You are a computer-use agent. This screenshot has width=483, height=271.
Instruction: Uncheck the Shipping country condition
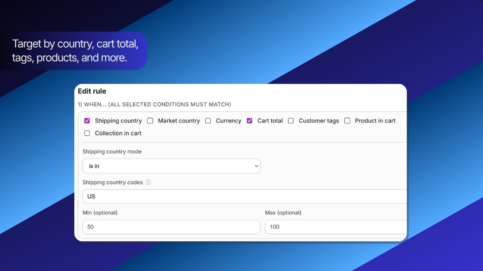click(87, 120)
